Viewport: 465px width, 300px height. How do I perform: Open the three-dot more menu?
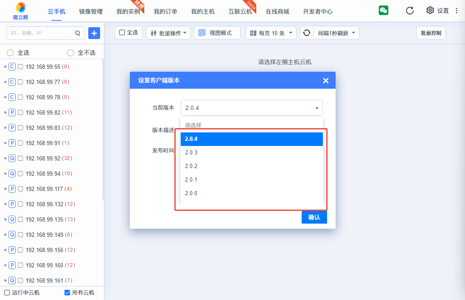[x=457, y=11]
